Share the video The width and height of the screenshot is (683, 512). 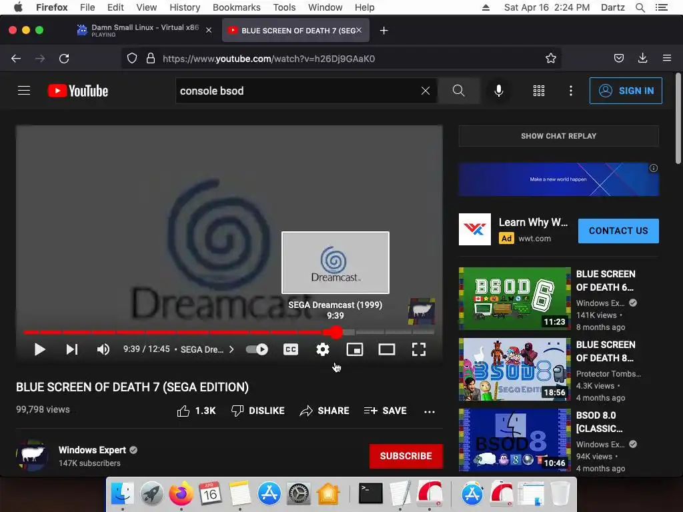325,411
